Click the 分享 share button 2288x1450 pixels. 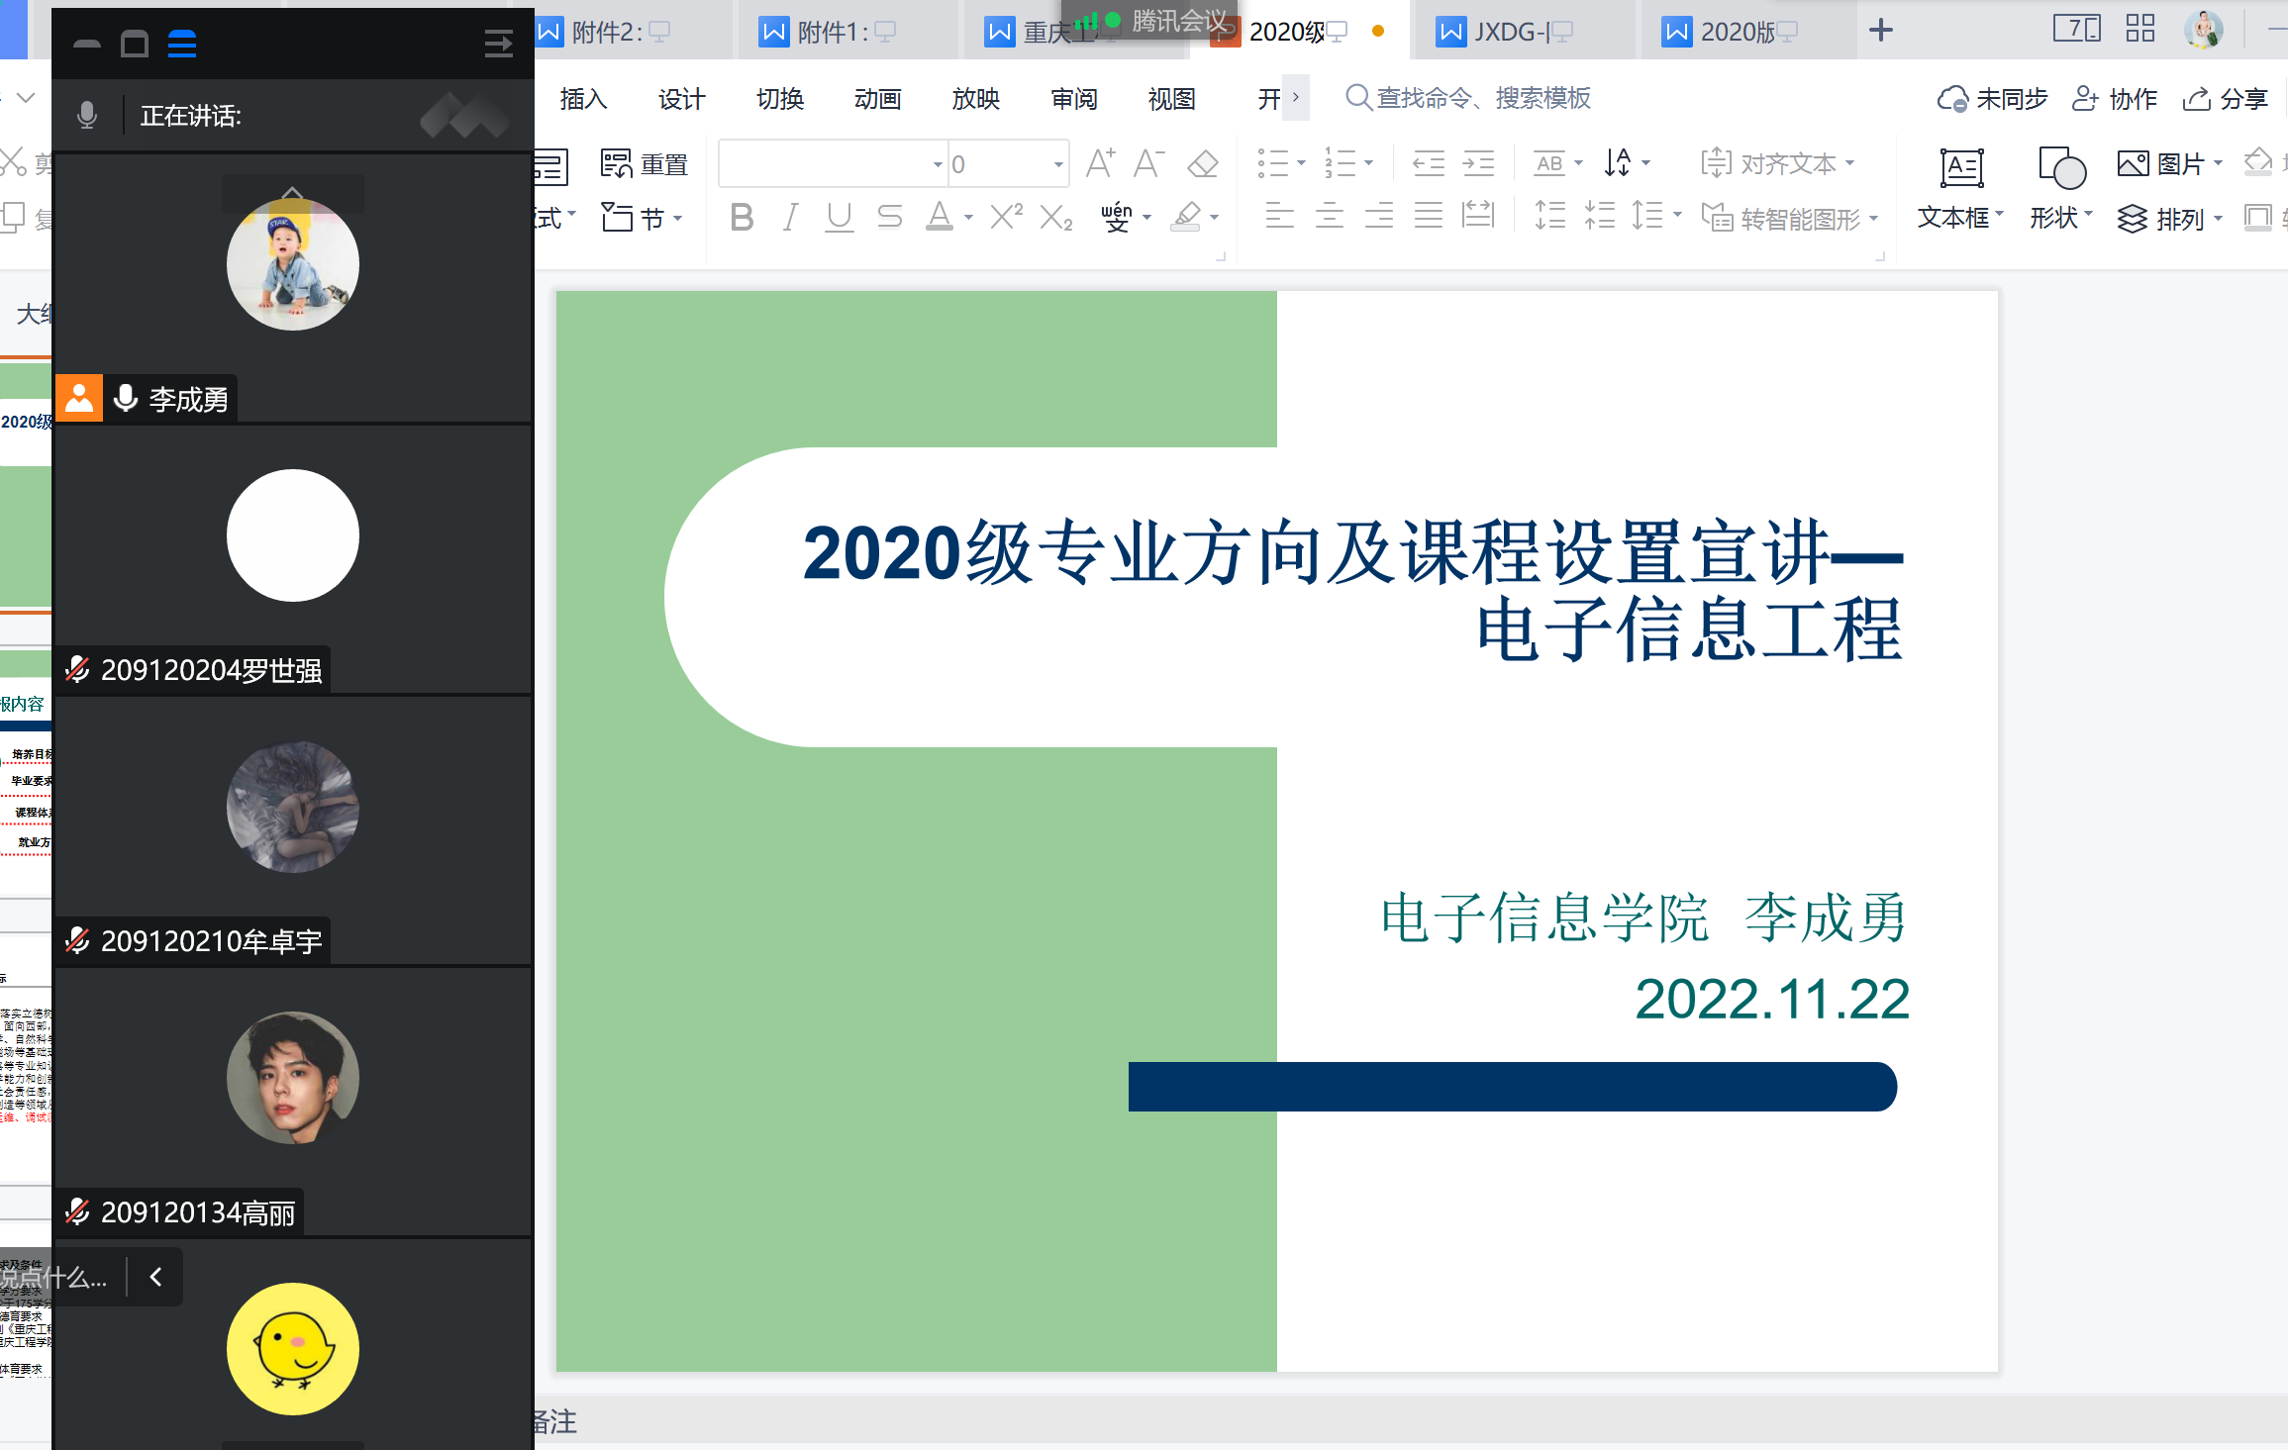(x=2226, y=99)
